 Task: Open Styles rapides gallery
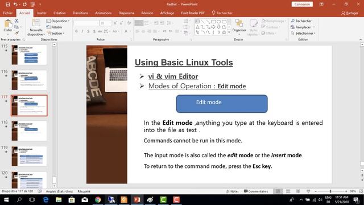tap(254, 27)
